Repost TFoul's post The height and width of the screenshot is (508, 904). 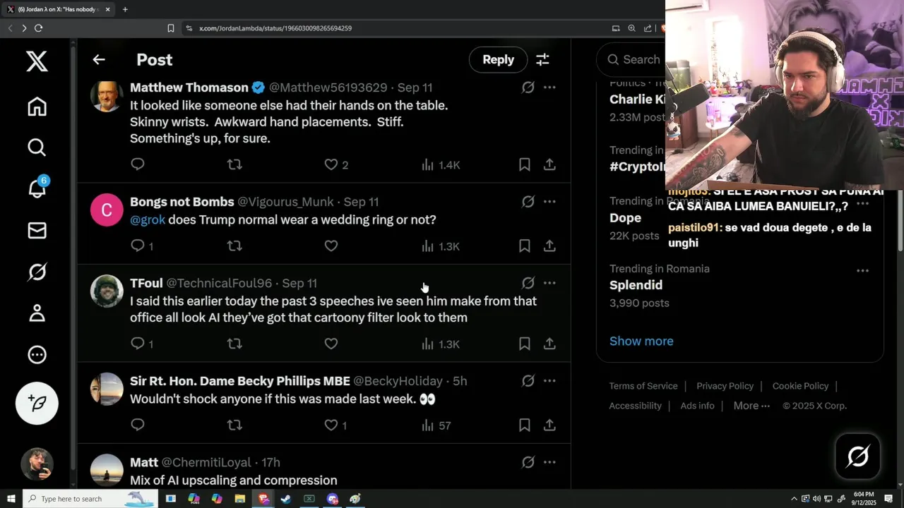[234, 344]
